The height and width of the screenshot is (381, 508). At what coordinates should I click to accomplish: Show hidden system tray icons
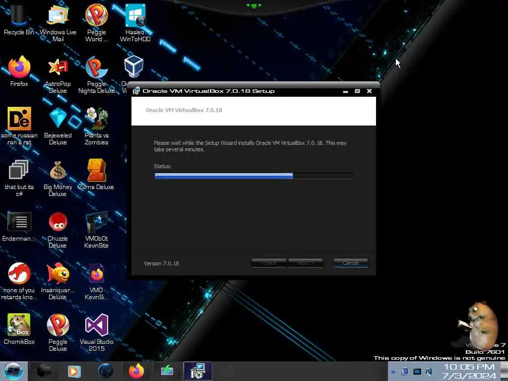(393, 372)
